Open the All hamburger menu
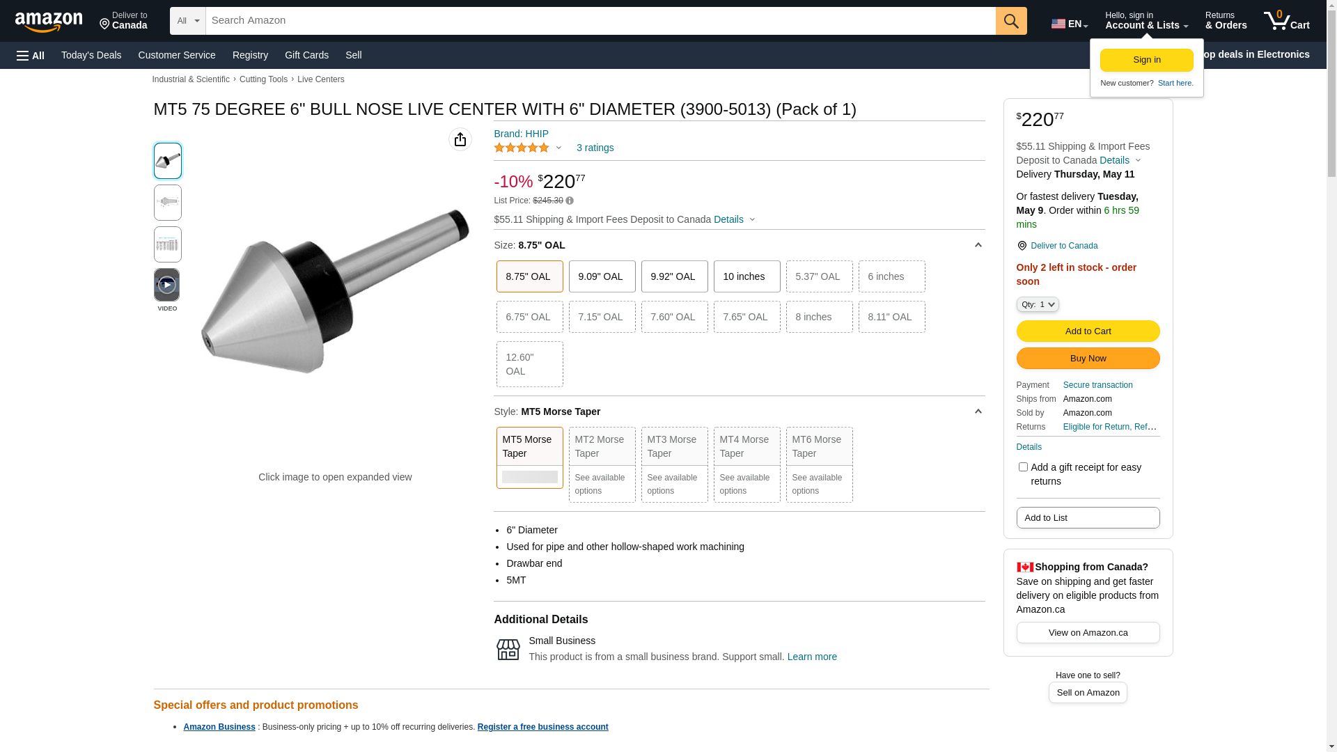The width and height of the screenshot is (1337, 752). pos(31,55)
